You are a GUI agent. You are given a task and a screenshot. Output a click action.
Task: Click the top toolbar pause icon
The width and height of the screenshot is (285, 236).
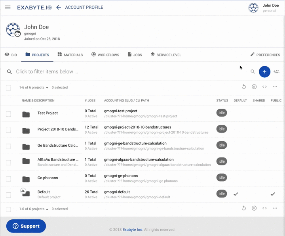pyautogui.click(x=254, y=87)
